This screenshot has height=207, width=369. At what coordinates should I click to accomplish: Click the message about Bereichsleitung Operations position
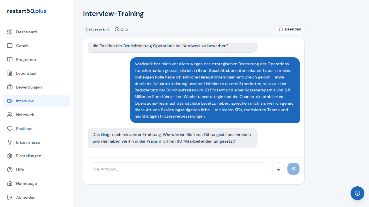point(172,47)
